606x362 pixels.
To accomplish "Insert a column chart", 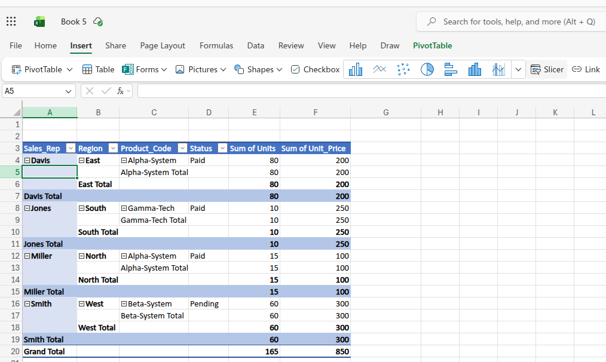I will point(356,69).
